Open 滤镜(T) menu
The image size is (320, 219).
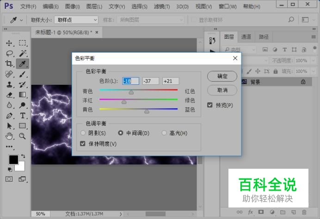162,6
